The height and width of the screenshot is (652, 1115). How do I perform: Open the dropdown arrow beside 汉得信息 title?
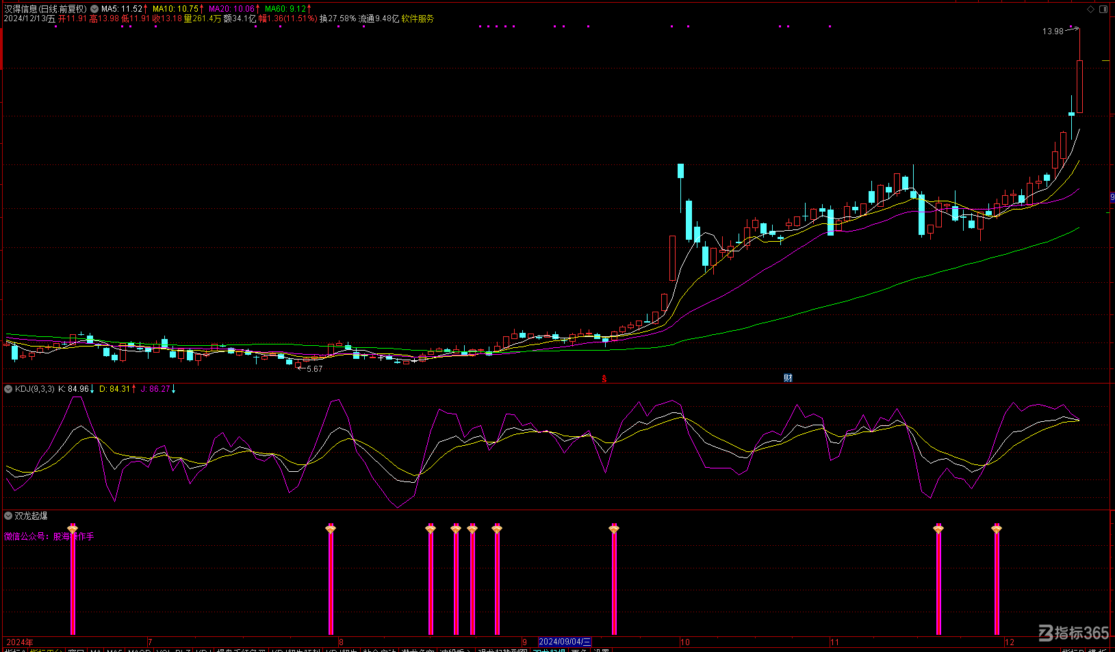[94, 9]
